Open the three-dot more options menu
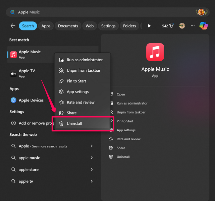Screen dimensions: 215x201 point(193,26)
